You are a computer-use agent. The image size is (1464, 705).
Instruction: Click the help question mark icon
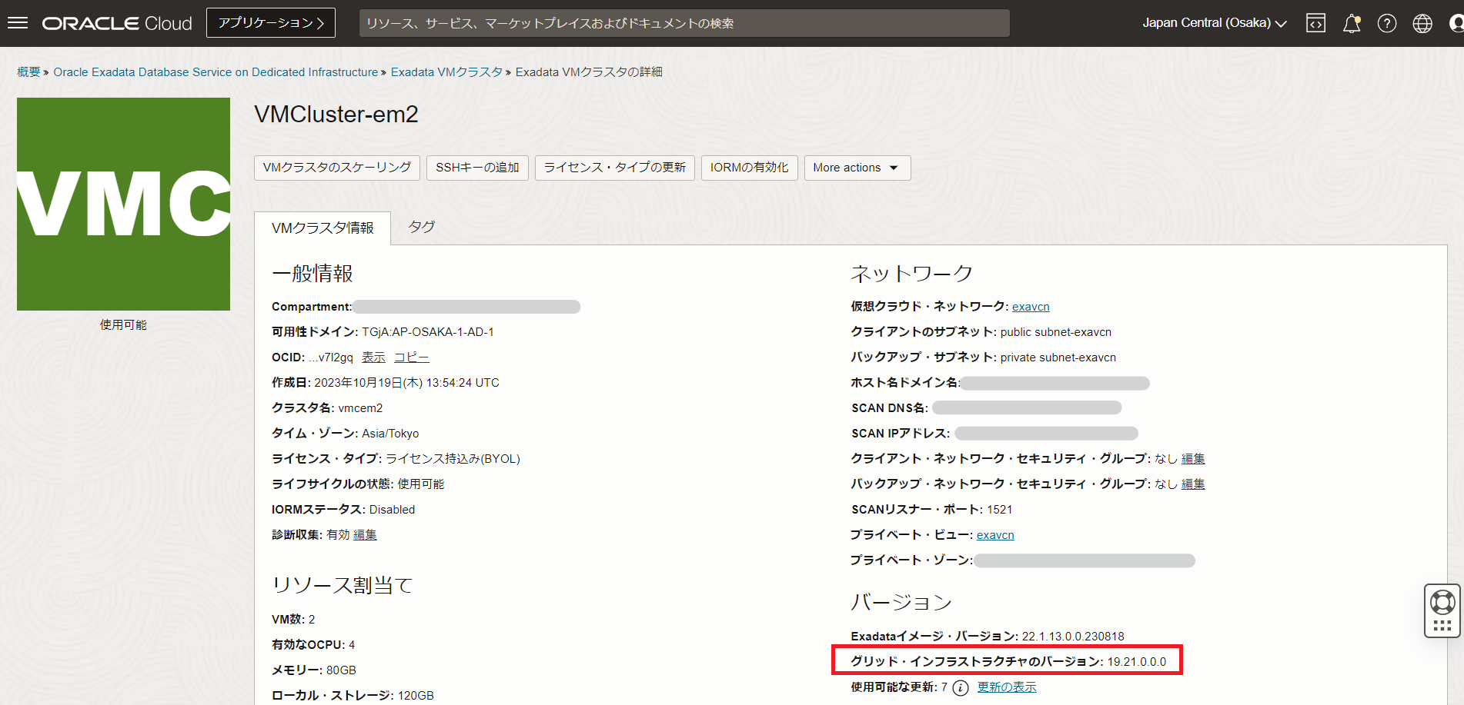pyautogui.click(x=1386, y=23)
